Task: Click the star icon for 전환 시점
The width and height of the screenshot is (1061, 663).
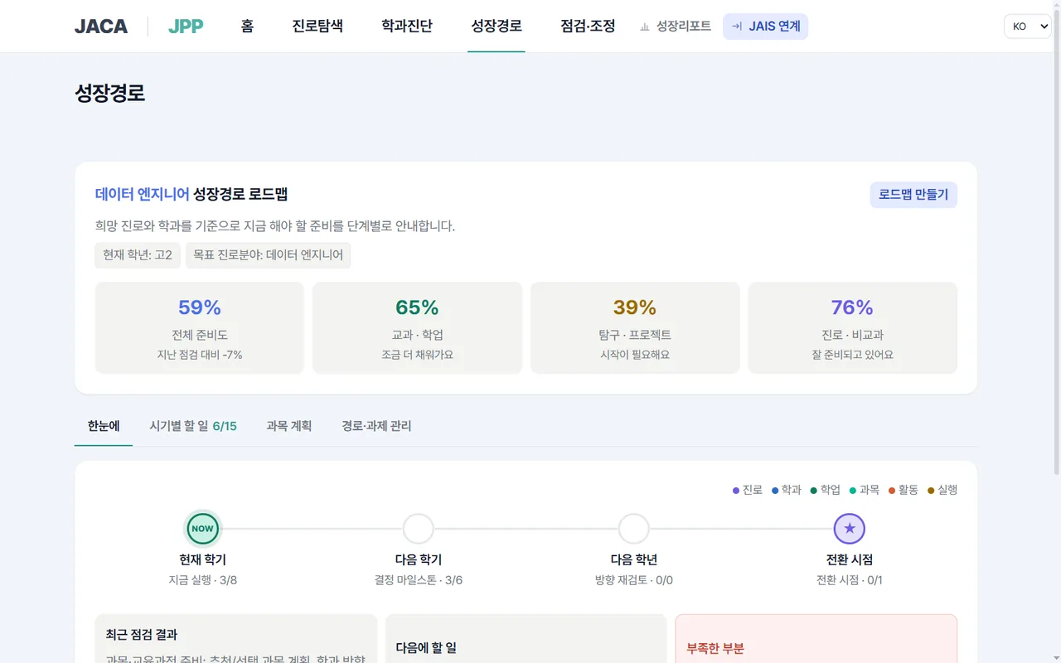Action: tap(850, 529)
